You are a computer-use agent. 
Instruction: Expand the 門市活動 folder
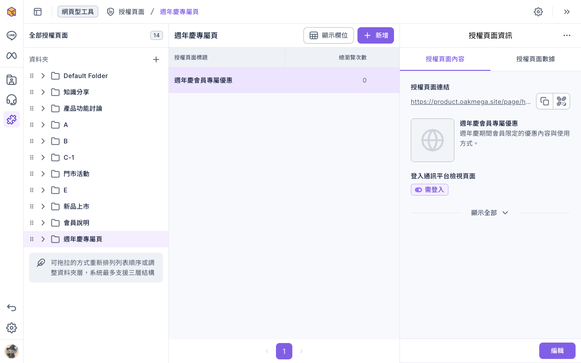pyautogui.click(x=43, y=174)
